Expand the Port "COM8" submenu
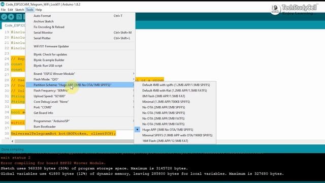Image resolution: width=325 pixels, height=183 pixels. pyautogui.click(x=80, y=107)
